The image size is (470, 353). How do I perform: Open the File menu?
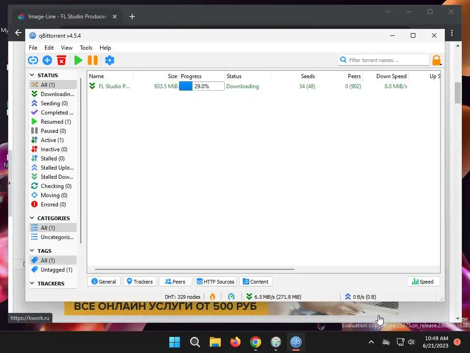33,48
